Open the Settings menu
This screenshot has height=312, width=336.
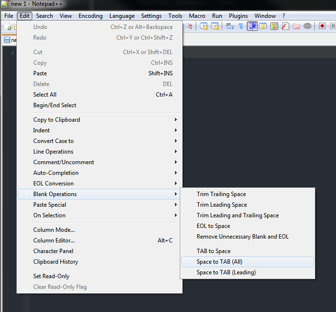(x=151, y=16)
